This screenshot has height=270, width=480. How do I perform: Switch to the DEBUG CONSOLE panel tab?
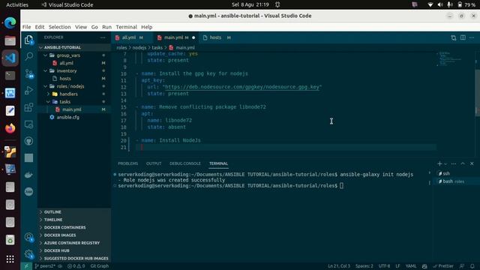[x=185, y=163]
